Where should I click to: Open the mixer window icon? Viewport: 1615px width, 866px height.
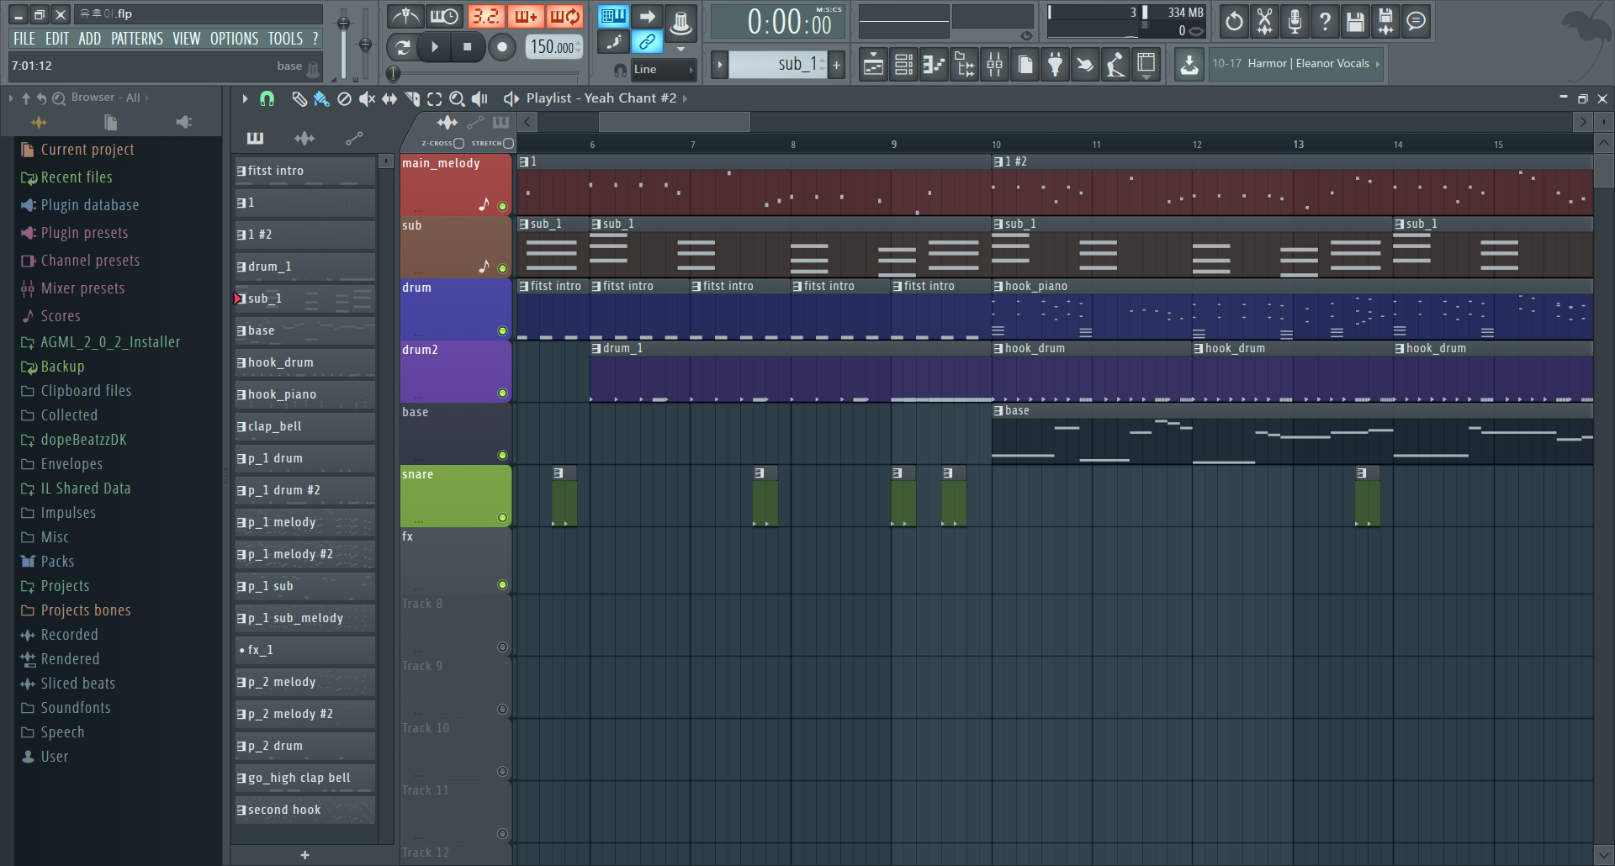pos(994,64)
